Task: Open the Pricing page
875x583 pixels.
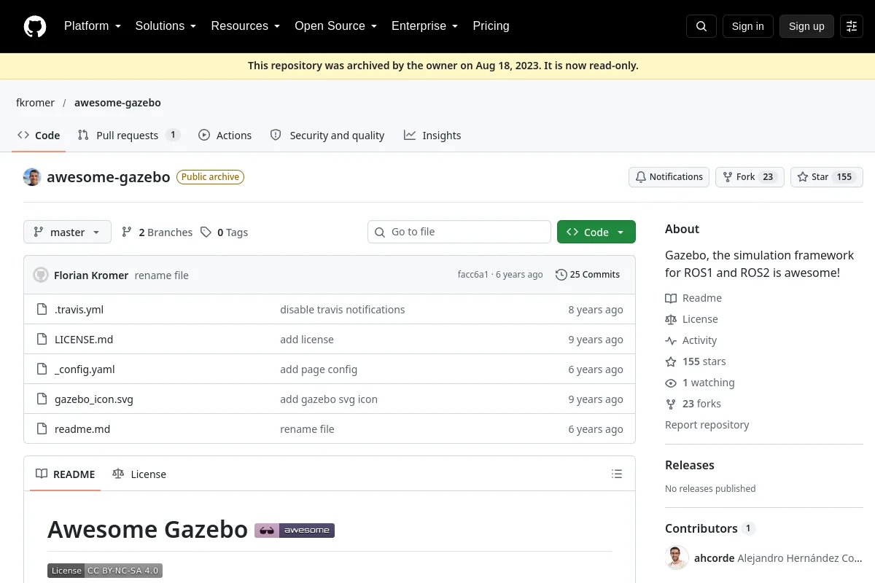Action: point(491,26)
